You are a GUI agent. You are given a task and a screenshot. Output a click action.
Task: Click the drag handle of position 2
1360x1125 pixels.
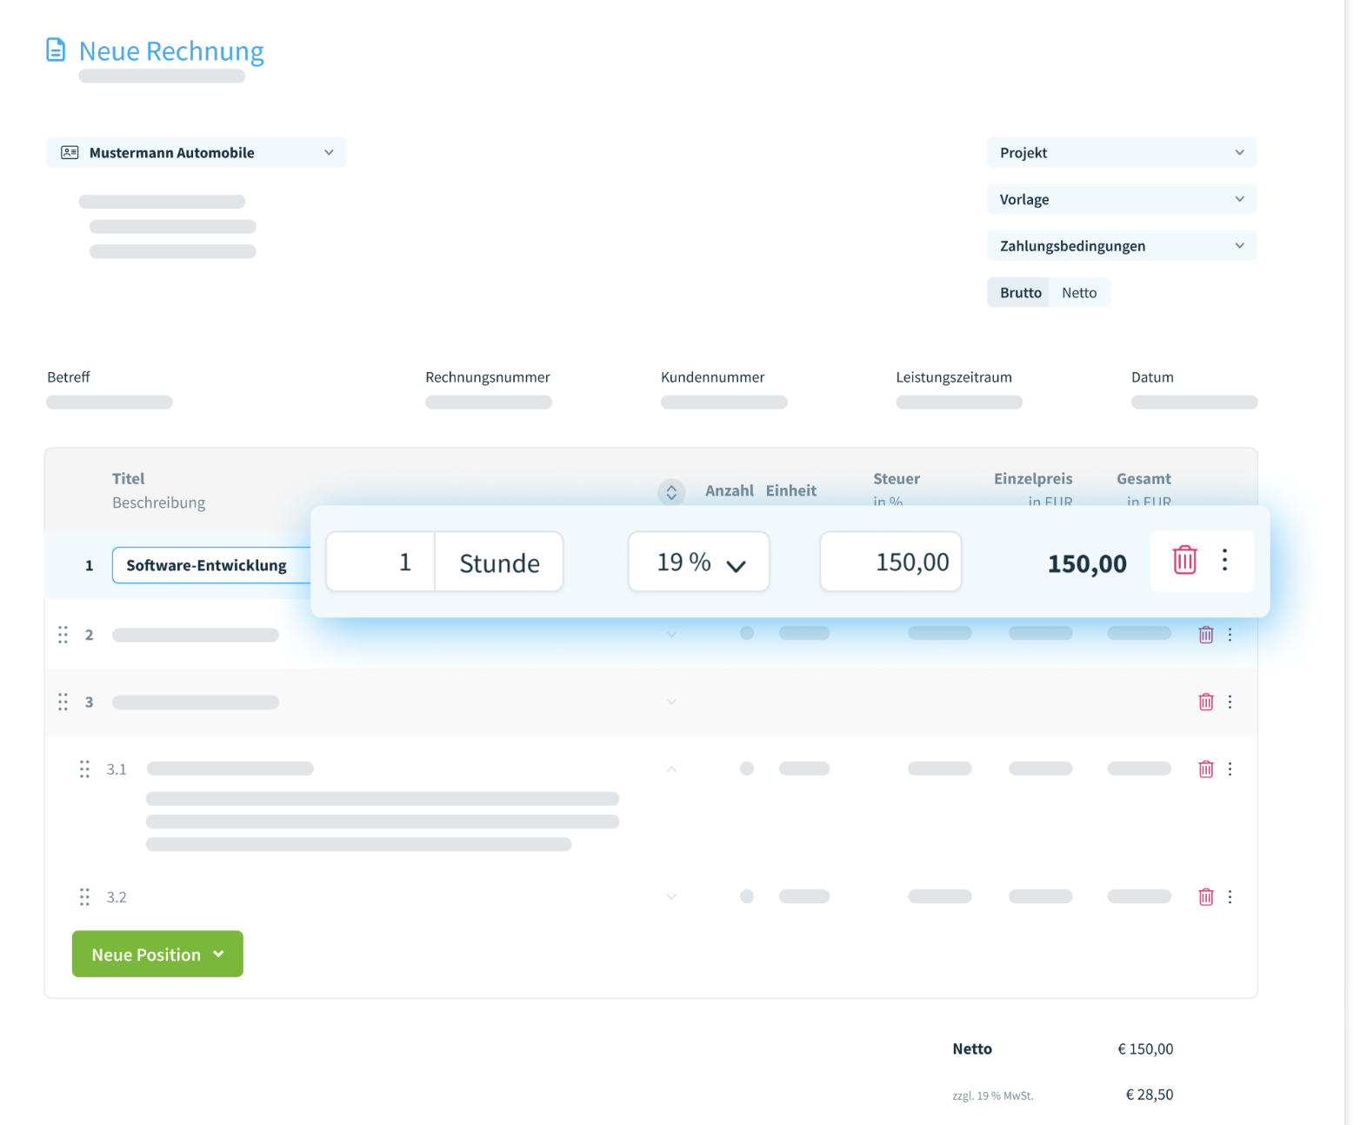coord(63,635)
